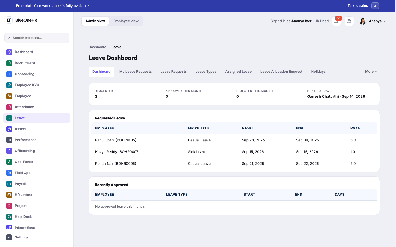Open the Assigned Leave tab
The height and width of the screenshot is (247, 396).
coord(238,72)
